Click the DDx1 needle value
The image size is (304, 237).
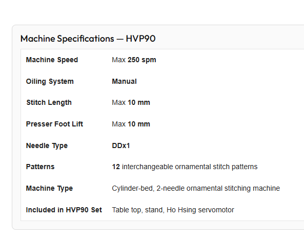(121, 145)
